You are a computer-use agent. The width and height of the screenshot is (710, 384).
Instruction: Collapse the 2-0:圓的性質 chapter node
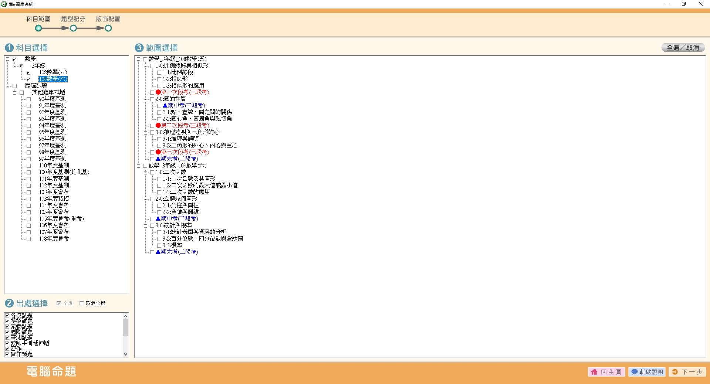click(x=146, y=99)
